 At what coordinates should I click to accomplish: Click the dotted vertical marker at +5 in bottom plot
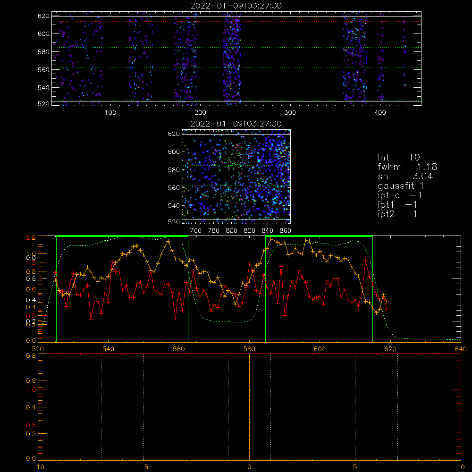(355, 406)
